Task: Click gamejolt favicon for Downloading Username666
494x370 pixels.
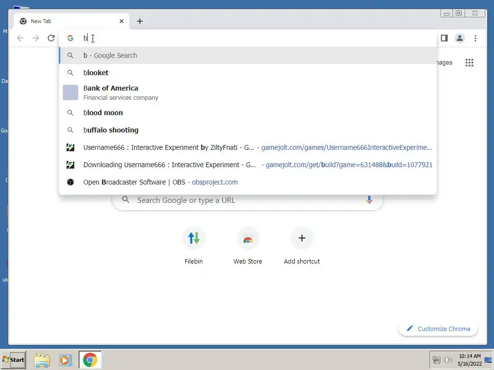Action: [x=70, y=165]
